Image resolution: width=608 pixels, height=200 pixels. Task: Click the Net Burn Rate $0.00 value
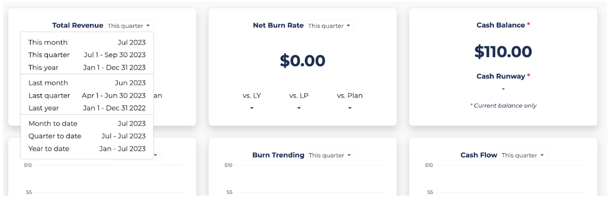[x=303, y=61]
